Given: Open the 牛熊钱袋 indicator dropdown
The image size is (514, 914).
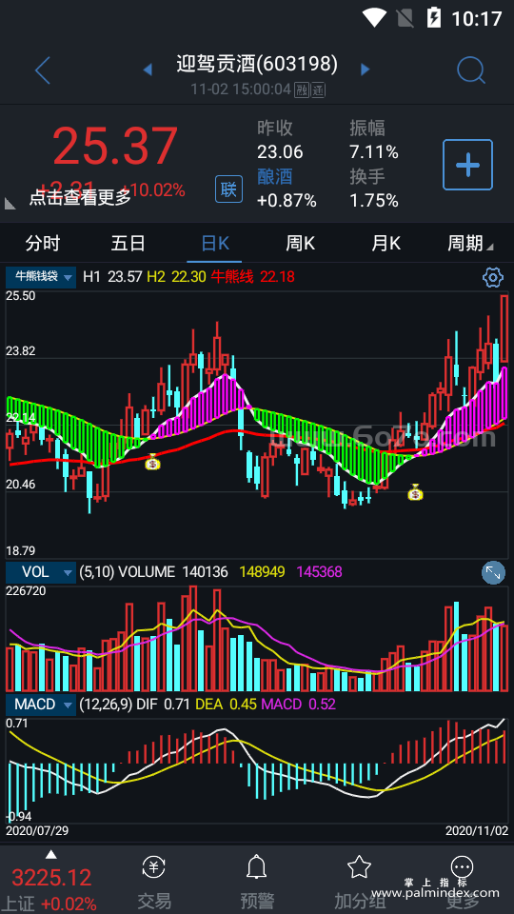Looking at the screenshot, I should click(x=41, y=277).
